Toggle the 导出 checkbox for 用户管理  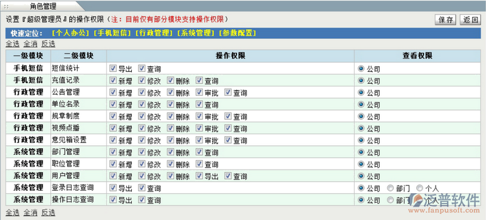tap(199, 176)
